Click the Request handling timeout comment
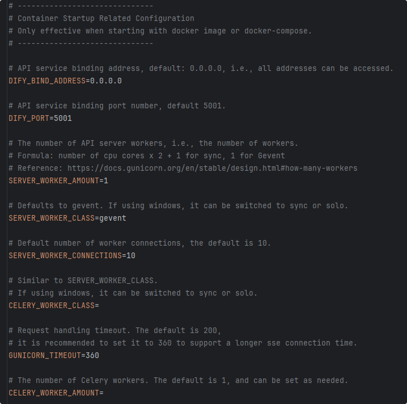The image size is (407, 404). click(115, 330)
